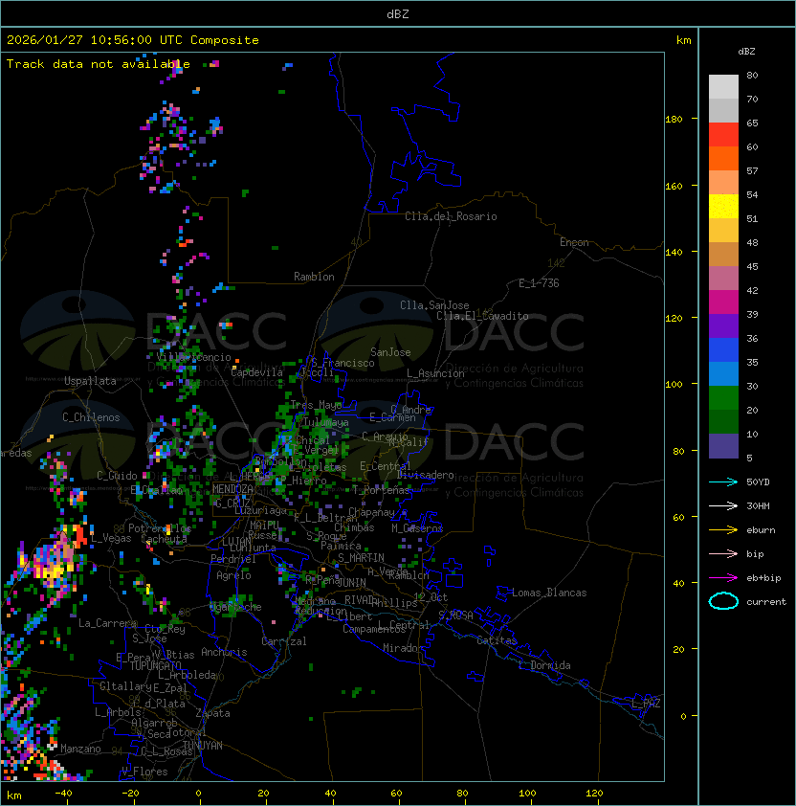Click the cyan 50YD arrow icon
The height and width of the screenshot is (806, 796).
click(723, 481)
